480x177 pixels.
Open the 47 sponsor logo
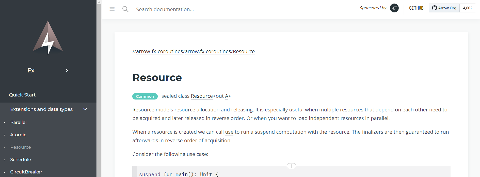(394, 8)
